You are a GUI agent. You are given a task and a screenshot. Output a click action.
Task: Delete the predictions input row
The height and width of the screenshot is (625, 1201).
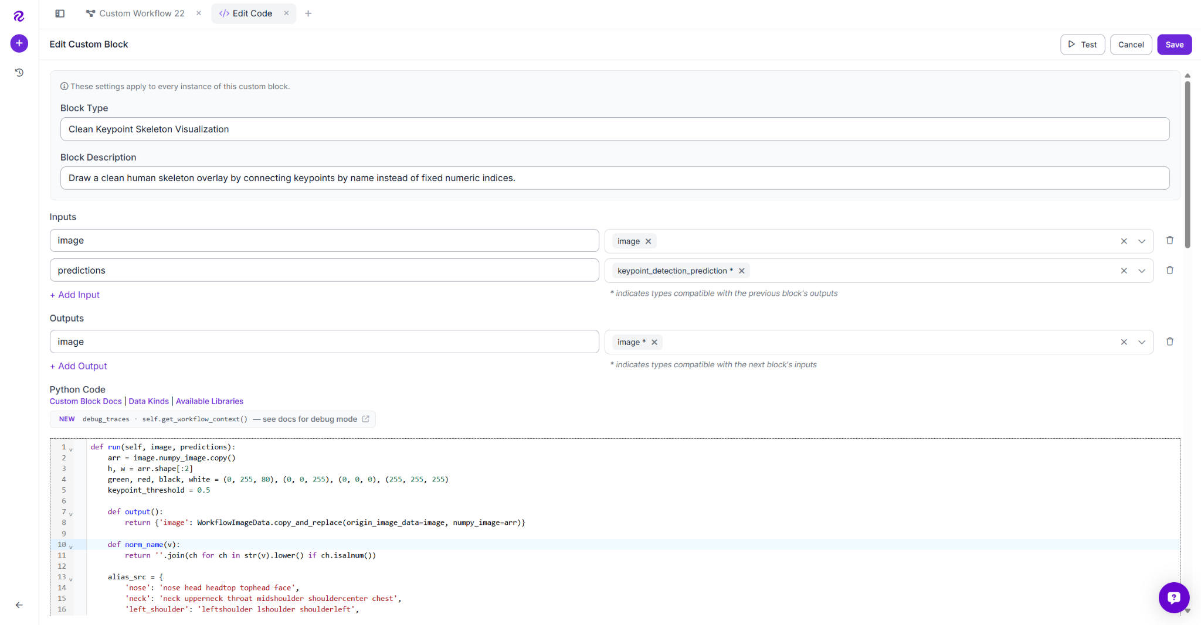[1170, 271]
